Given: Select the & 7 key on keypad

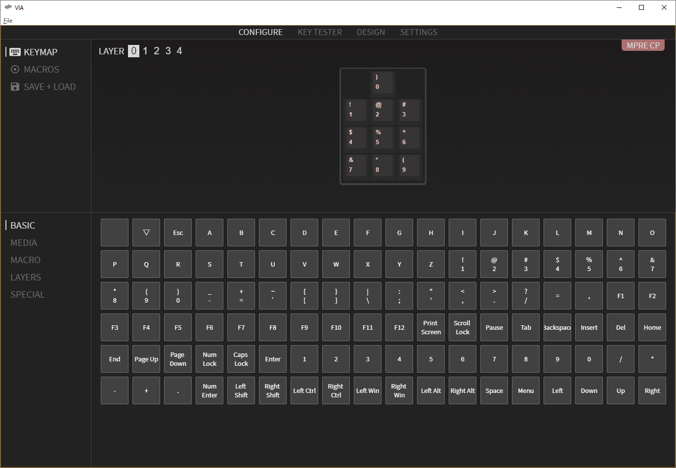Looking at the screenshot, I should 356,166.
